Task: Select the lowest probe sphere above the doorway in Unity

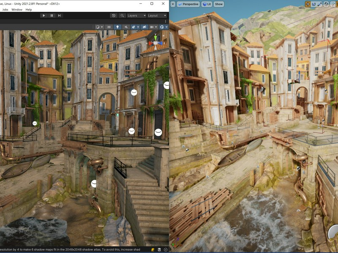Action: 158,132
